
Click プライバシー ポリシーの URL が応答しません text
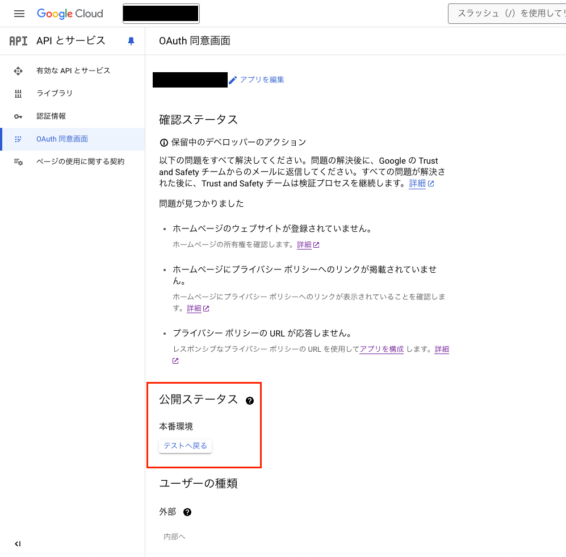pyautogui.click(x=262, y=333)
